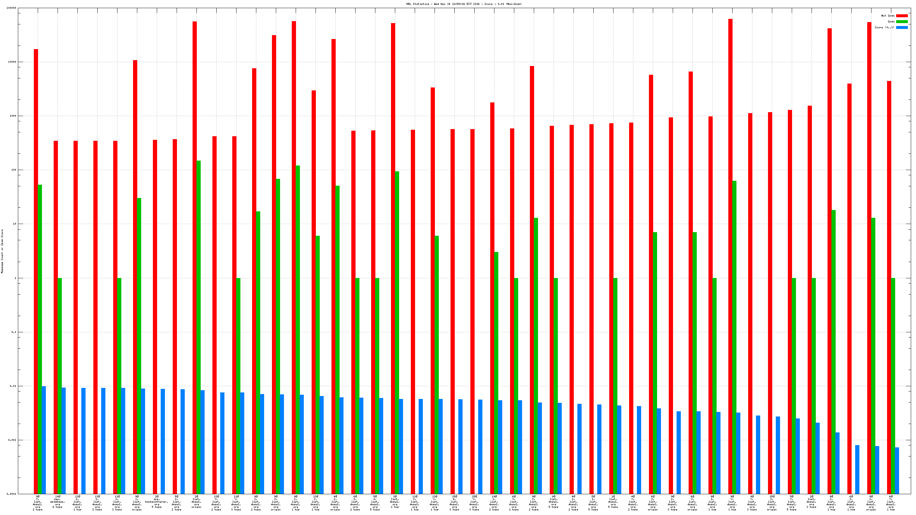This screenshot has width=916, height=515.
Task: Click the zen.spamhaus.org 6 hops axis label
Action: tap(58, 501)
